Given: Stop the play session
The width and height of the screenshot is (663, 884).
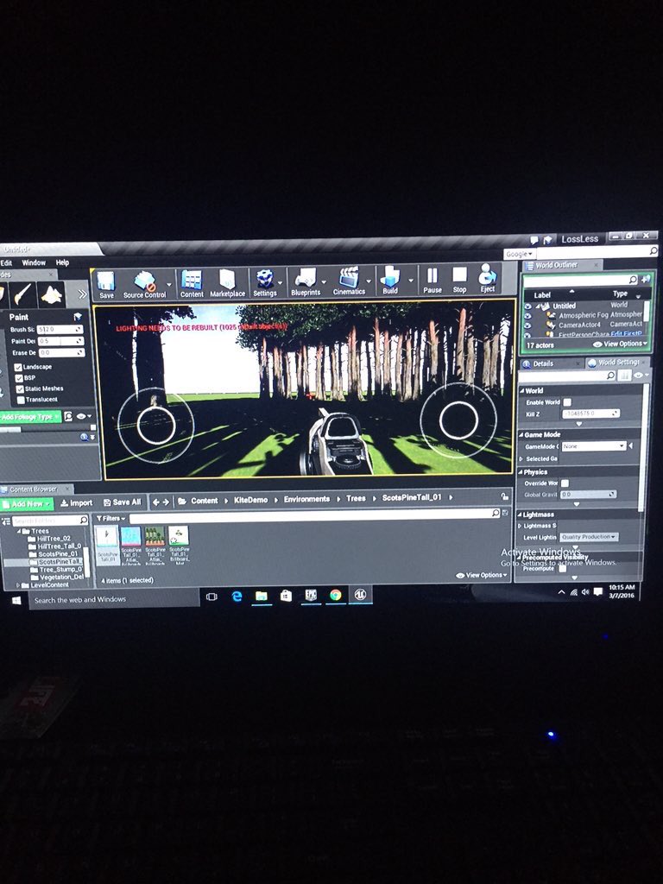Looking at the screenshot, I should (459, 279).
